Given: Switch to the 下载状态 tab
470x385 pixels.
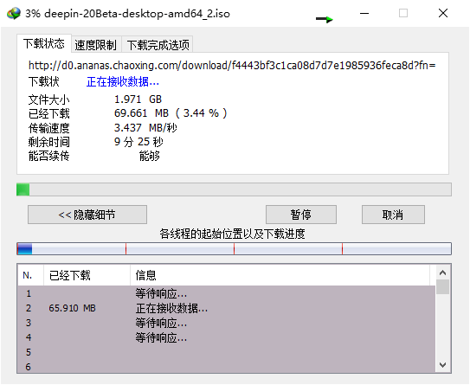Looking at the screenshot, I should pyautogui.click(x=44, y=44).
